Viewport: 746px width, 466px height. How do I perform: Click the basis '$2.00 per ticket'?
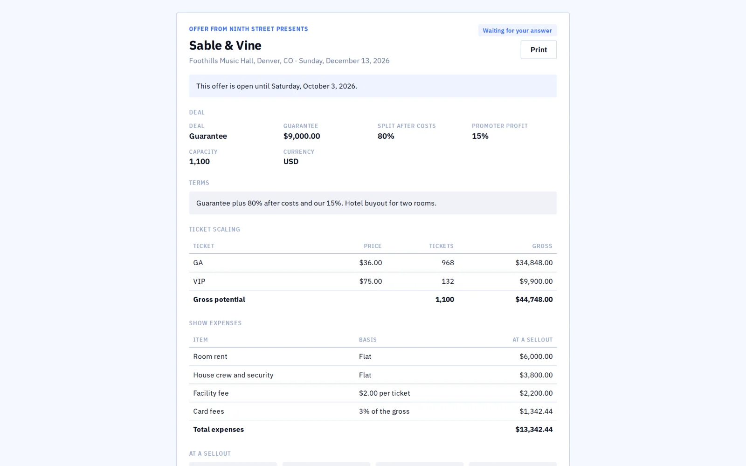pyautogui.click(x=385, y=393)
